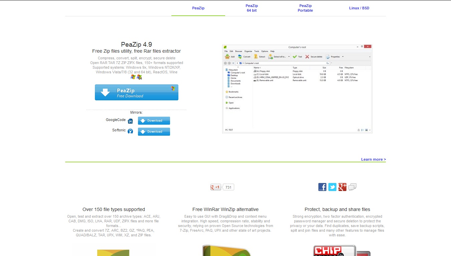Click the Softonic mirror Download button
Screen dimensions: 451x256
click(x=154, y=132)
